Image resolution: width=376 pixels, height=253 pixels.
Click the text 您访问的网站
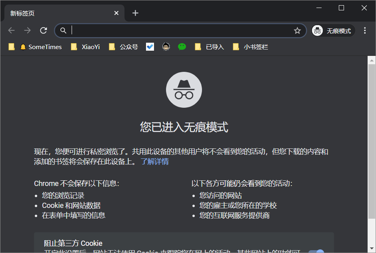[221, 196]
